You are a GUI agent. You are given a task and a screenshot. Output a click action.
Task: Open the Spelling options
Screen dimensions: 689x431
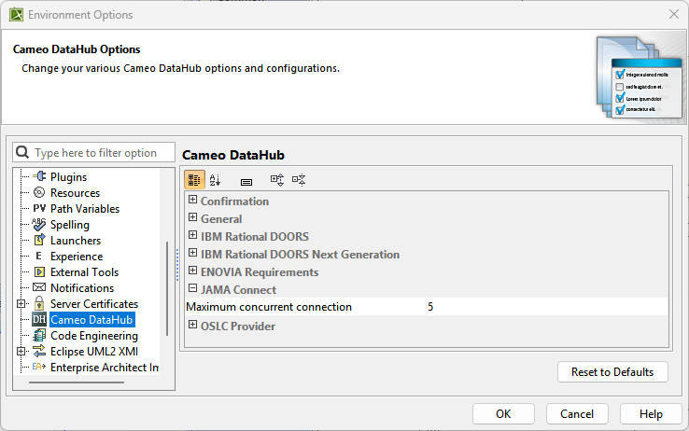pos(69,225)
